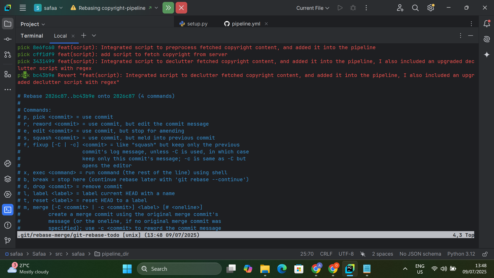
Task: Hide the Terminal panel
Action: tap(471, 36)
